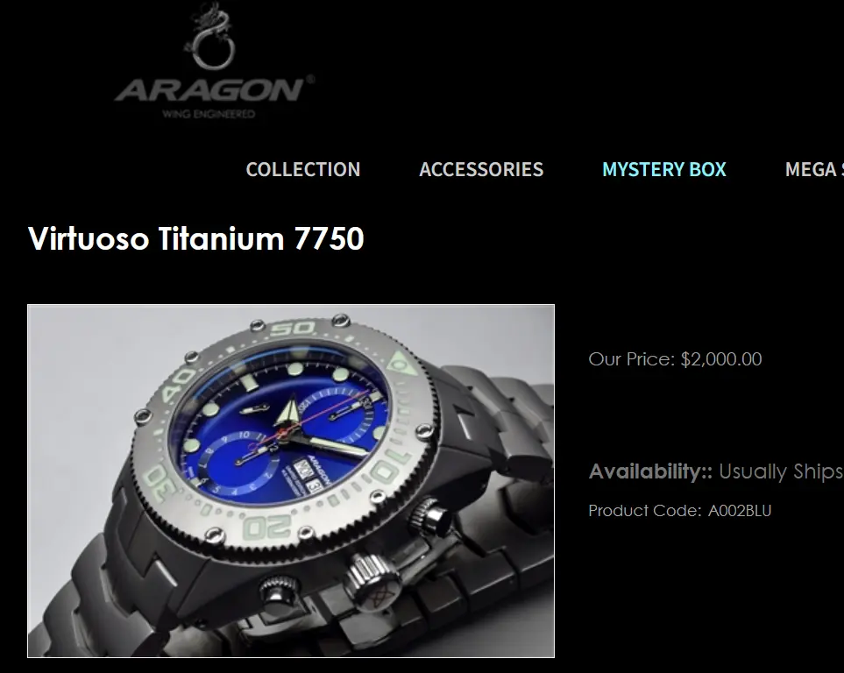
Task: Go to the MYSTERY BOX page
Action: tap(664, 170)
